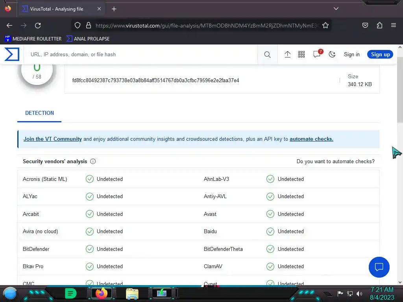The width and height of the screenshot is (403, 302).
Task: Open a new tab with the plus button
Action: pyautogui.click(x=114, y=9)
